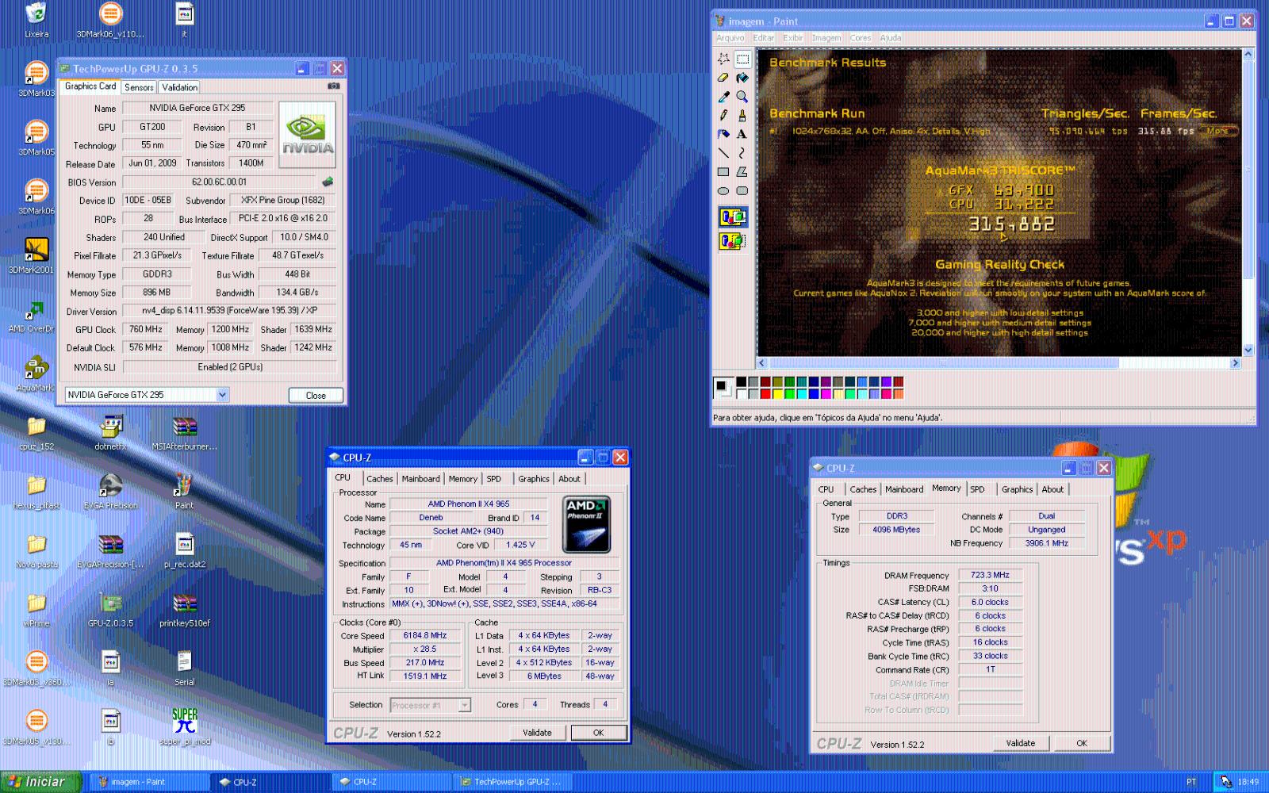Image resolution: width=1269 pixels, height=793 pixels.
Task: Click Validate in the CPU-Z CPU window
Action: click(x=537, y=733)
